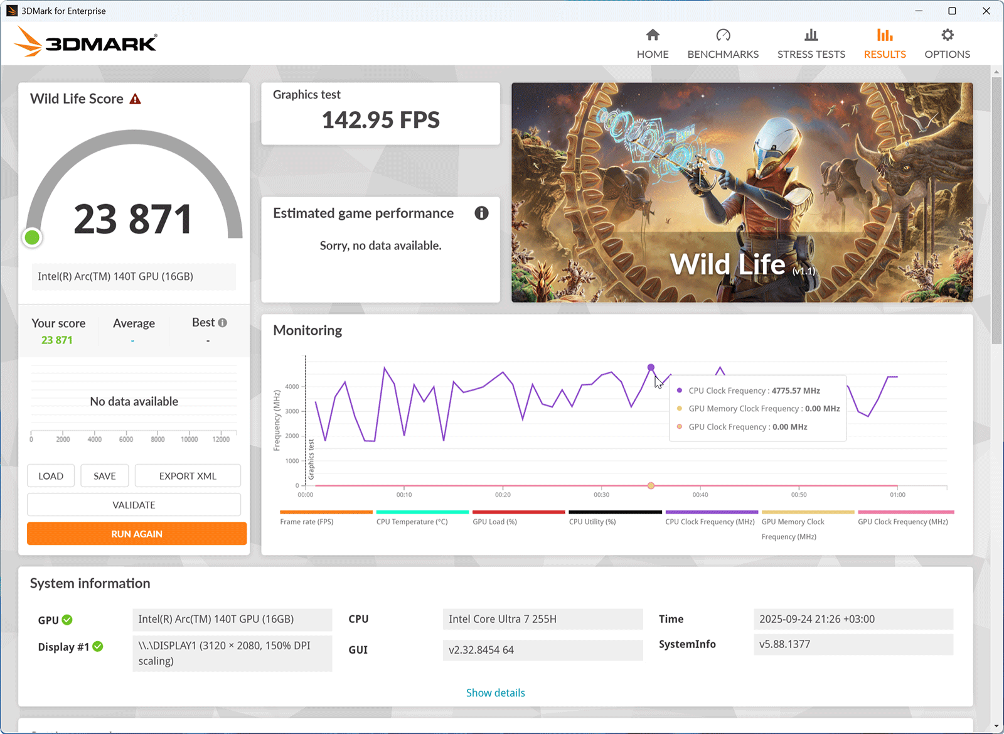Switch to the BENCHMARKS tab
This screenshot has height=734, width=1004.
723,44
